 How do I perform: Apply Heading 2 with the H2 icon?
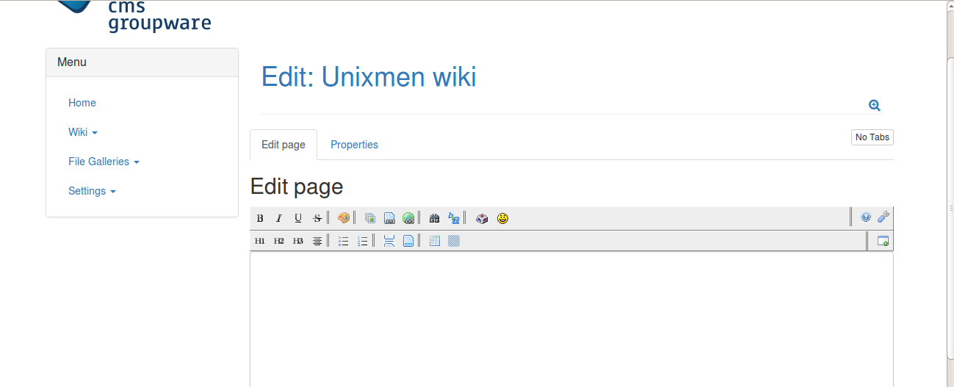pos(279,241)
